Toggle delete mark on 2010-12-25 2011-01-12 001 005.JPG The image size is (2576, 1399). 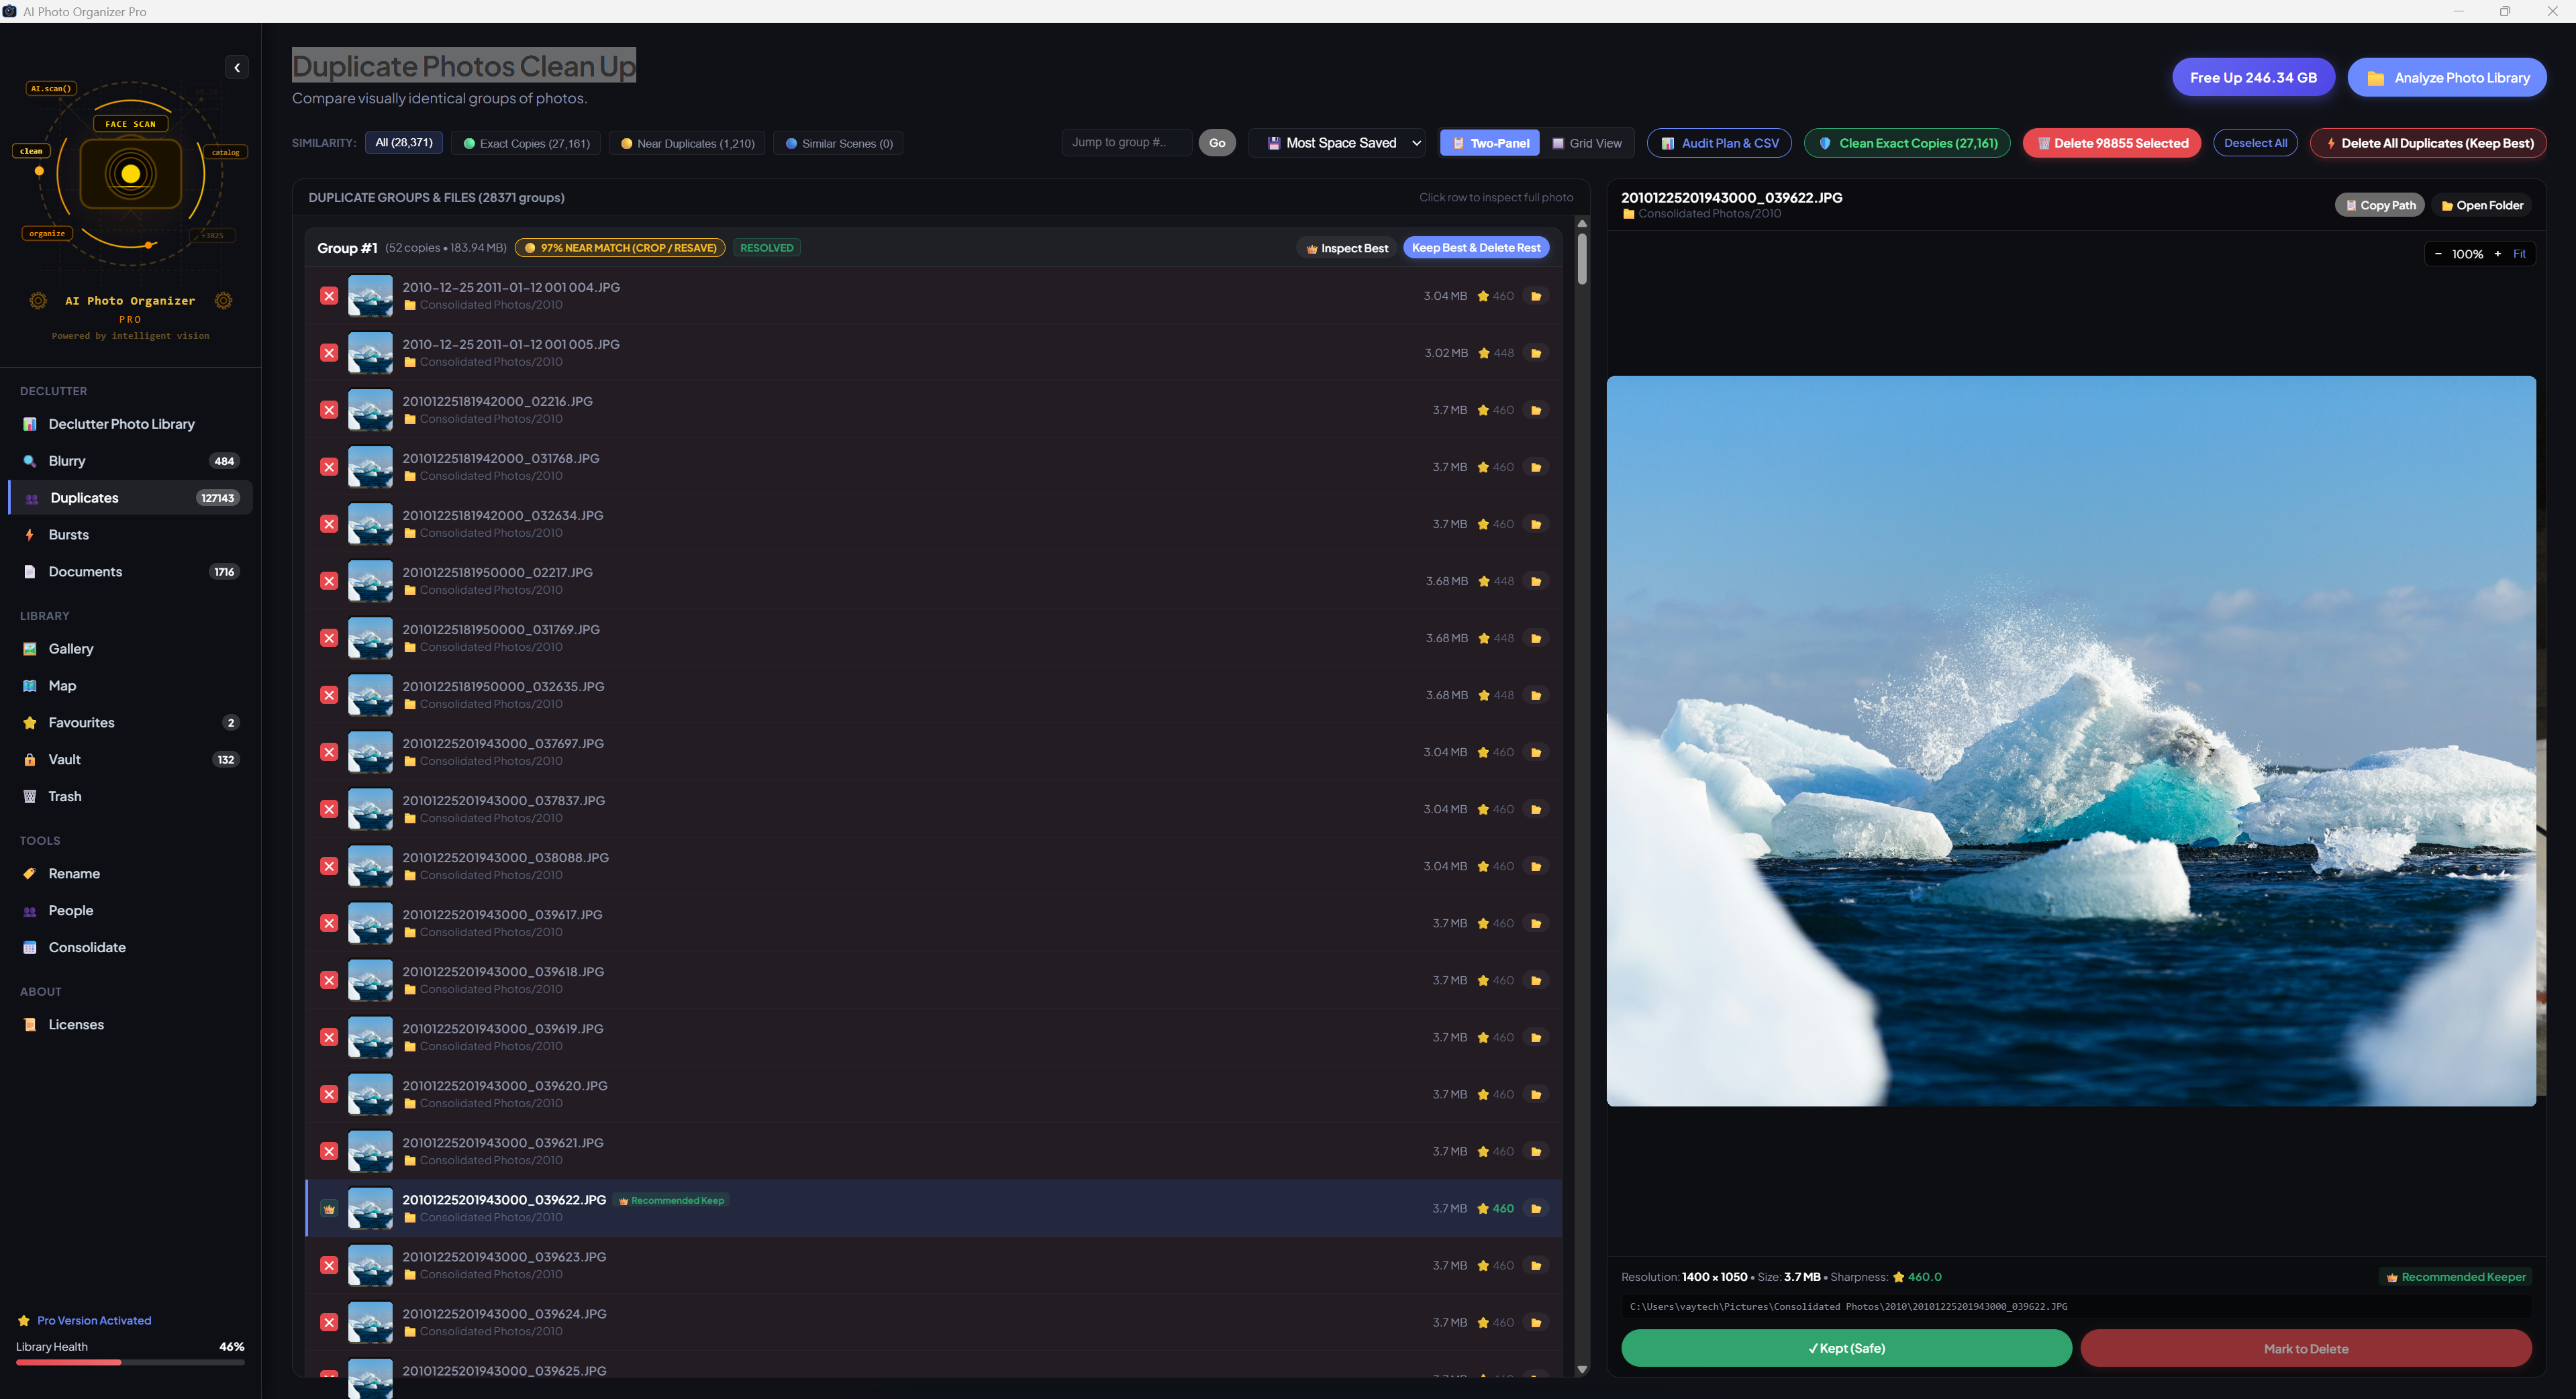[x=329, y=353]
